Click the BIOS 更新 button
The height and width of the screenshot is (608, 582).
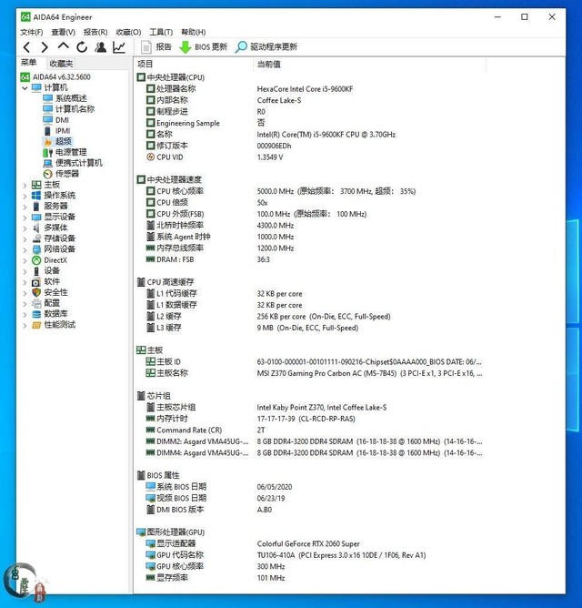pos(204,47)
